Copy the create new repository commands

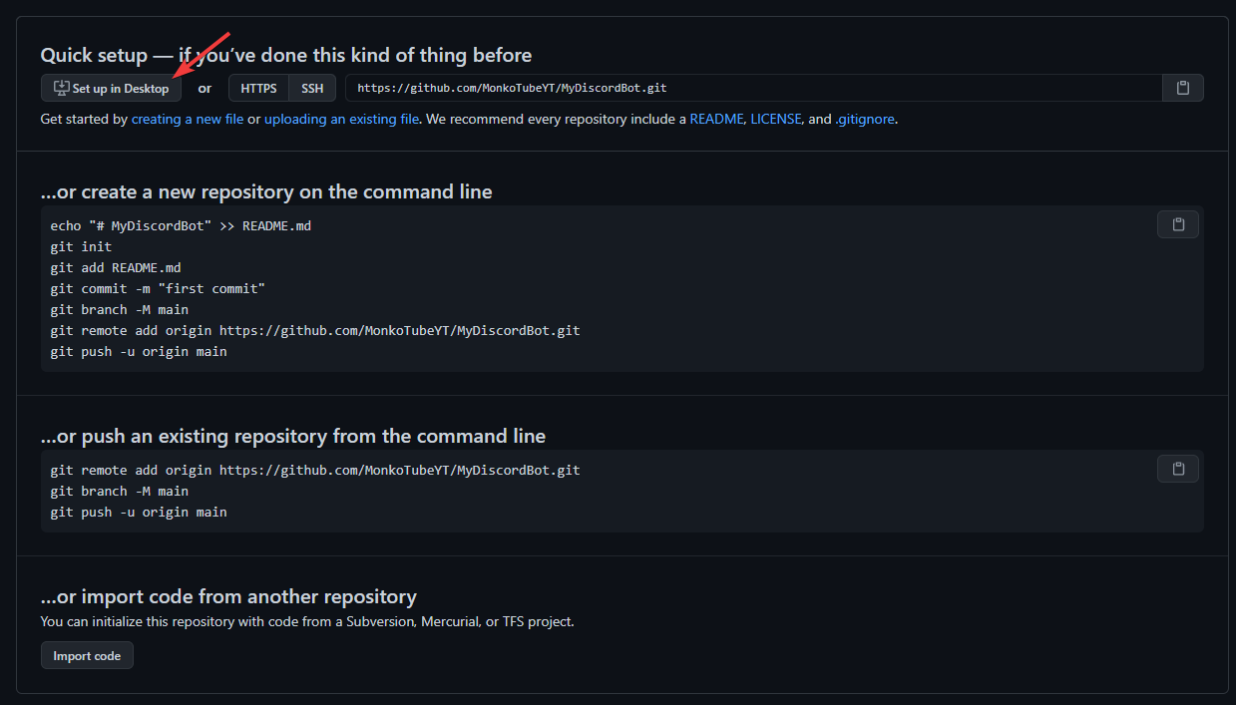coord(1177,224)
